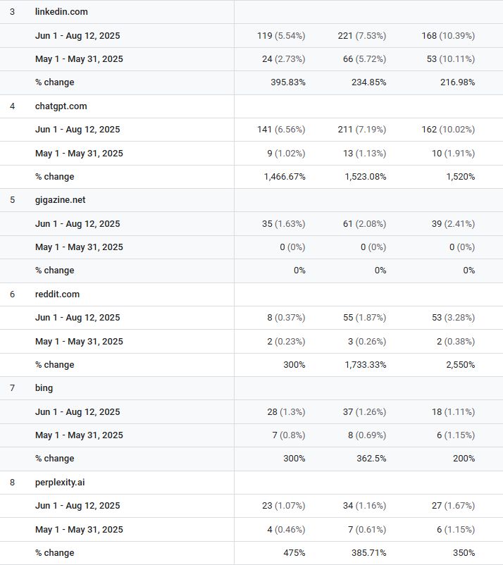This screenshot has height=565, width=503.
Task: Select the bing source row label
Action: (44, 387)
